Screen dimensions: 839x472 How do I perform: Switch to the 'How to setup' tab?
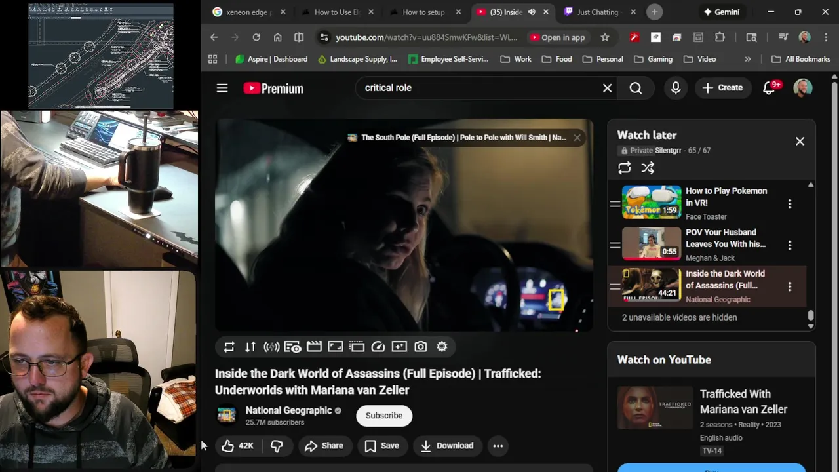click(425, 12)
